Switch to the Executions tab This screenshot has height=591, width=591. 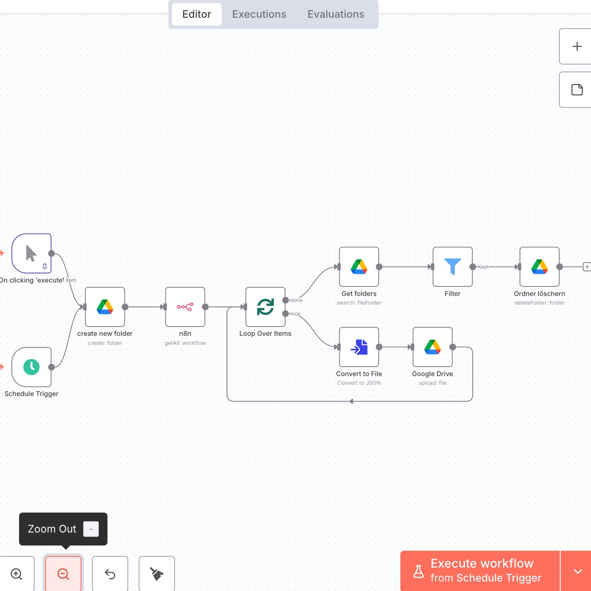[x=259, y=14]
